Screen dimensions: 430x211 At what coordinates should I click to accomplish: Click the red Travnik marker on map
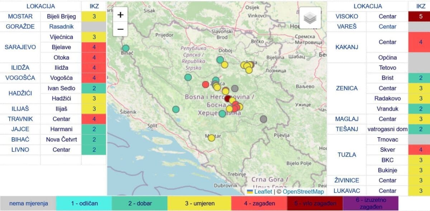pos(205,84)
